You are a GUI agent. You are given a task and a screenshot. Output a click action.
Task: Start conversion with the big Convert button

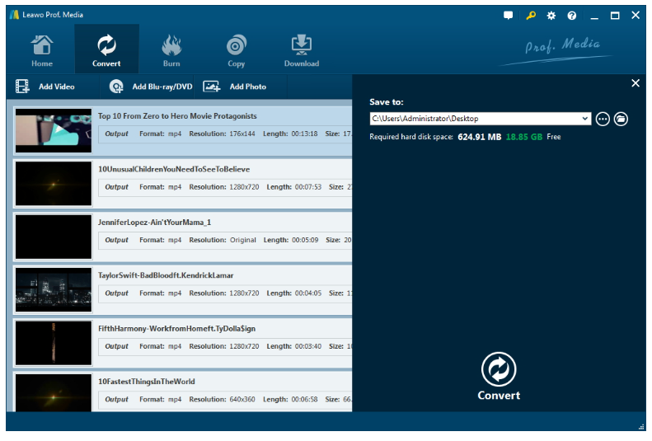tap(499, 376)
